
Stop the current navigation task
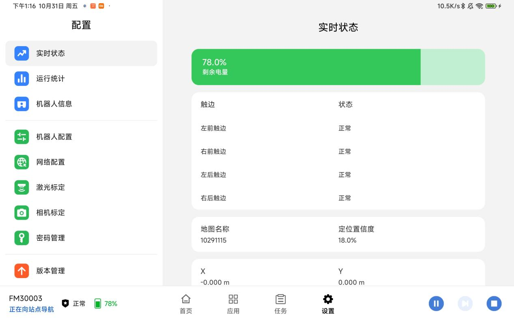point(494,304)
